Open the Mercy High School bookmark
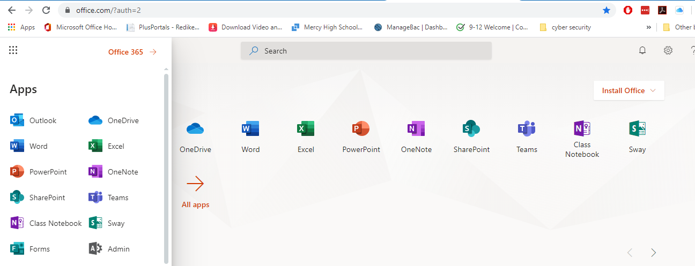 [327, 27]
